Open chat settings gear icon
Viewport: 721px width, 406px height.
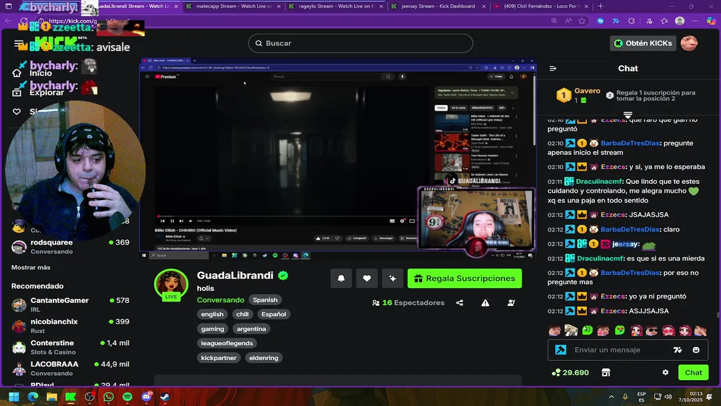pyautogui.click(x=665, y=372)
